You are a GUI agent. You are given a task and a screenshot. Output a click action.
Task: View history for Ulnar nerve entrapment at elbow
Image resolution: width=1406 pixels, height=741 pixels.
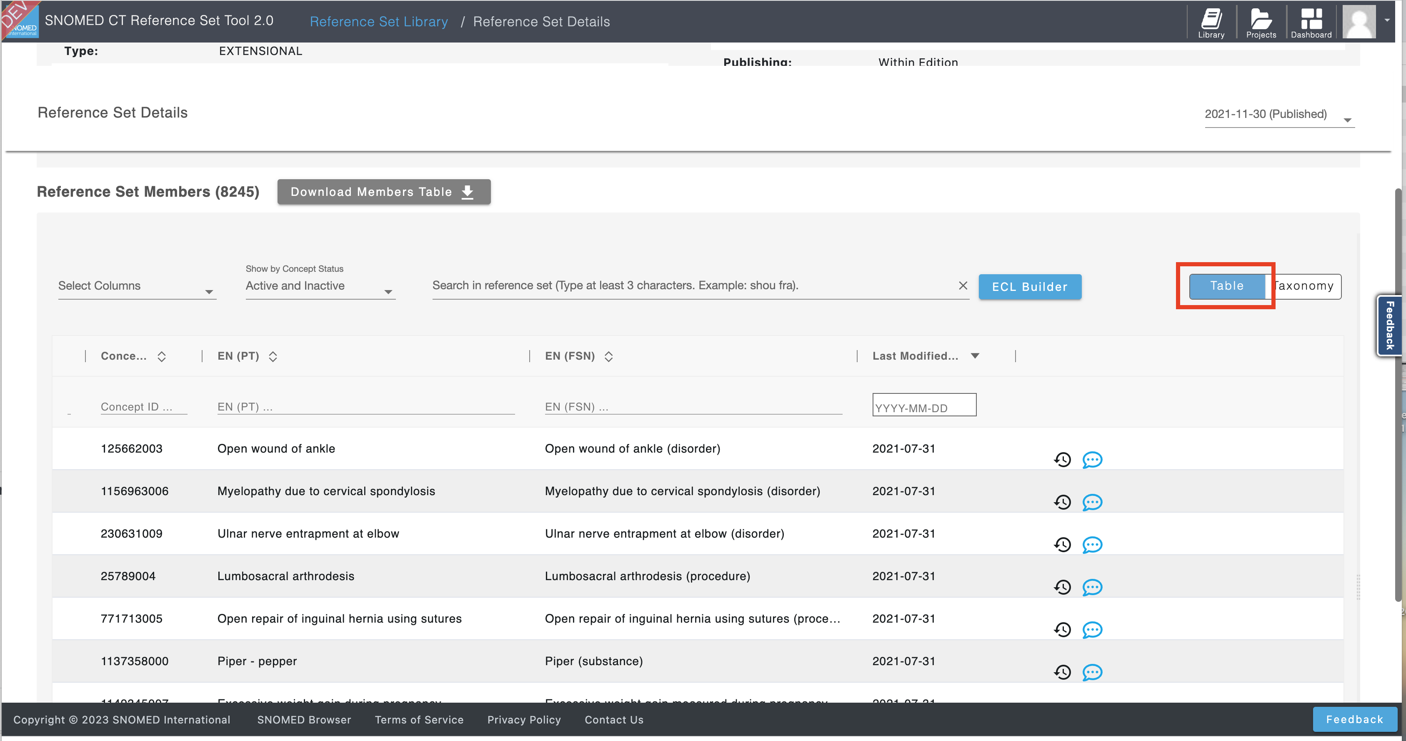point(1062,545)
